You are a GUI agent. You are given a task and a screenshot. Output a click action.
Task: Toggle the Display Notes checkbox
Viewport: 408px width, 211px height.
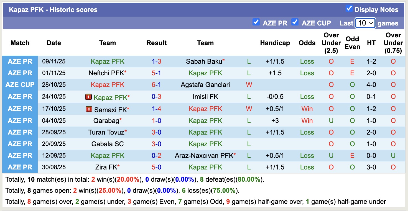(x=349, y=9)
